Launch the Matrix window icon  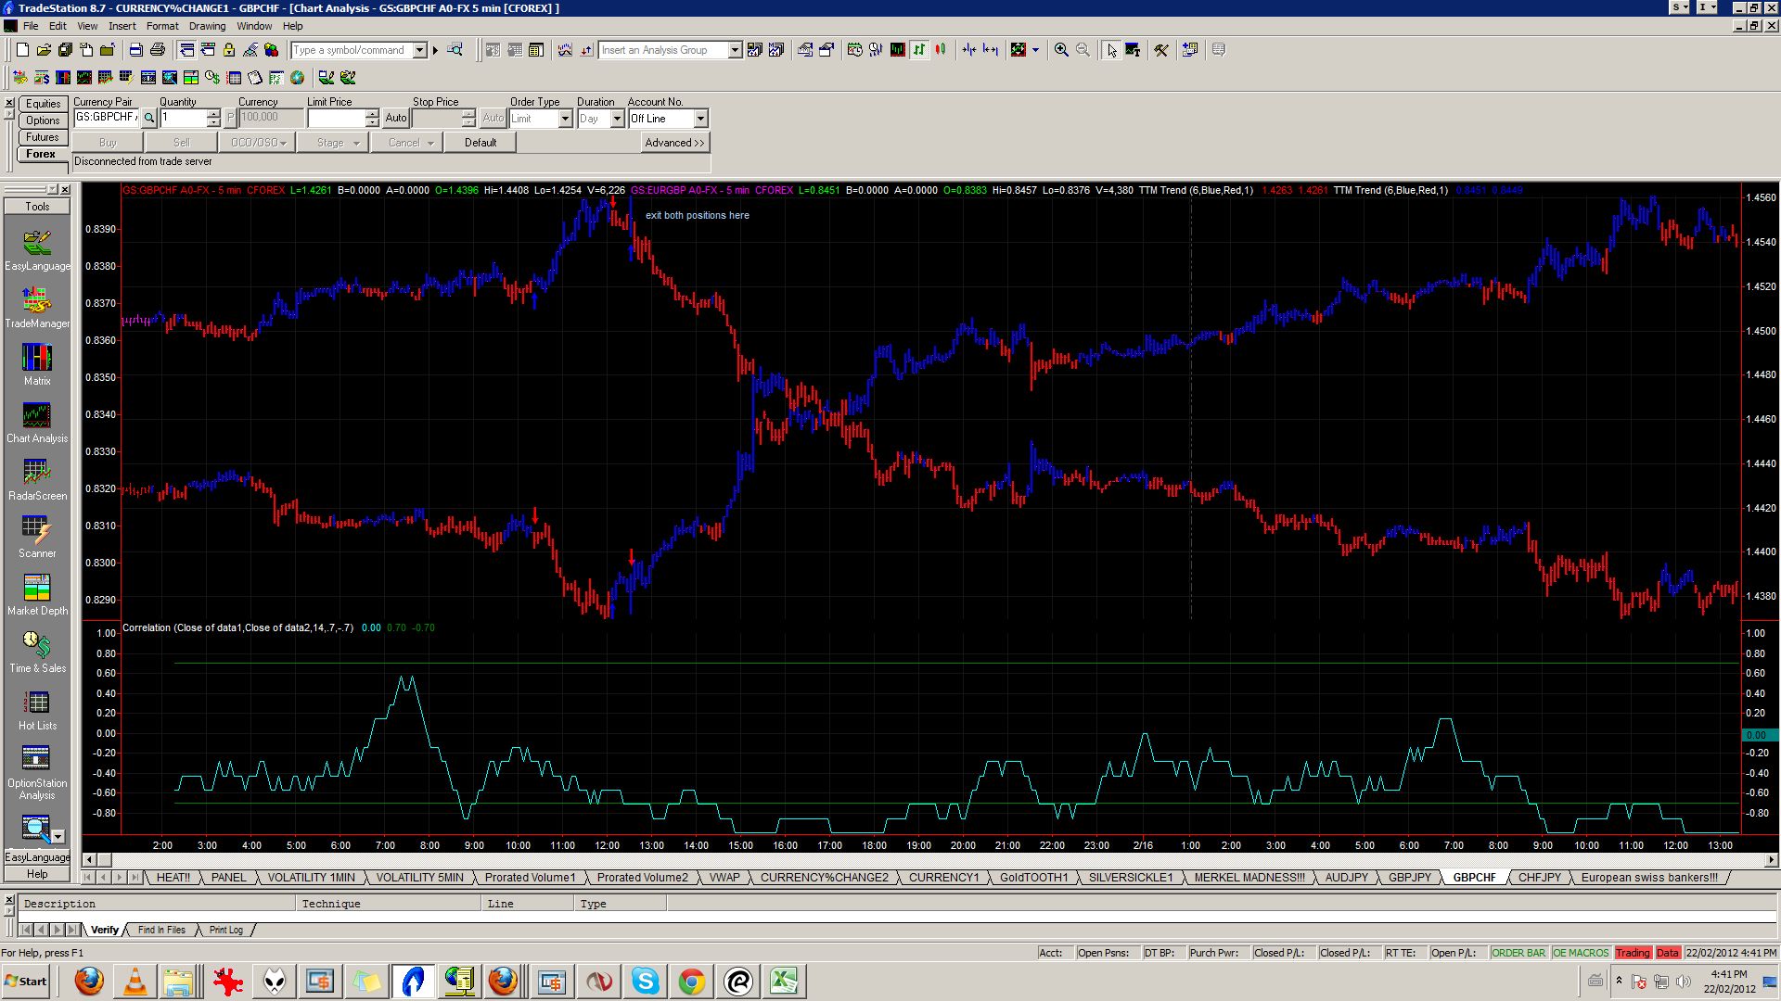(37, 364)
